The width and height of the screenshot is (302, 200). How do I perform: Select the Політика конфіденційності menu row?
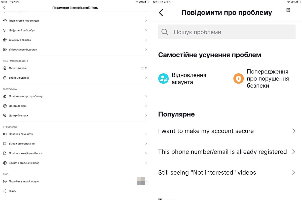point(75,153)
